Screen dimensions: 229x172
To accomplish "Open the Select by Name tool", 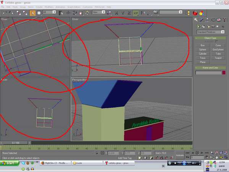I will pos(61,13).
